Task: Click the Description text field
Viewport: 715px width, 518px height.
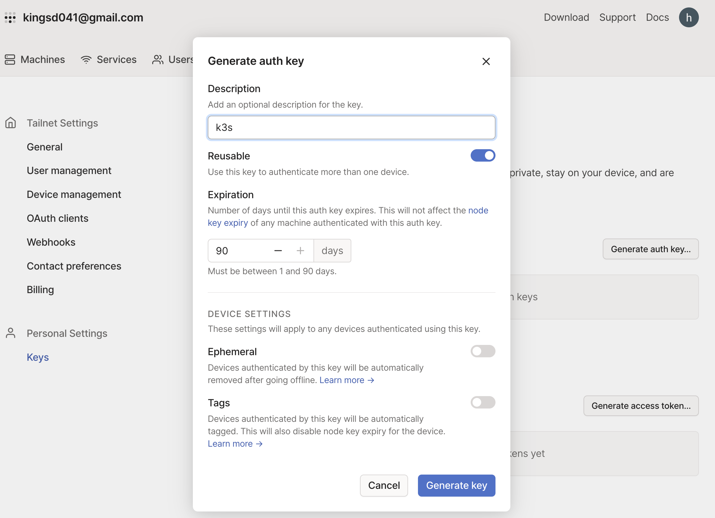Action: point(351,127)
